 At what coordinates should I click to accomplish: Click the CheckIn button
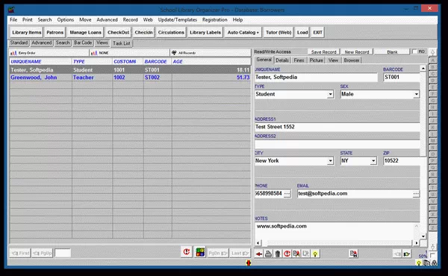[x=143, y=32]
